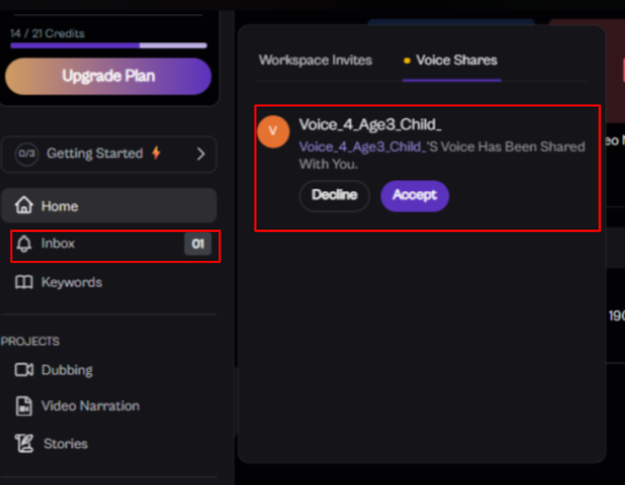Click the 0/3 progress indicator

coord(27,153)
